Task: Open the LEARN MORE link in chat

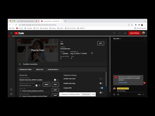Action: (123, 82)
